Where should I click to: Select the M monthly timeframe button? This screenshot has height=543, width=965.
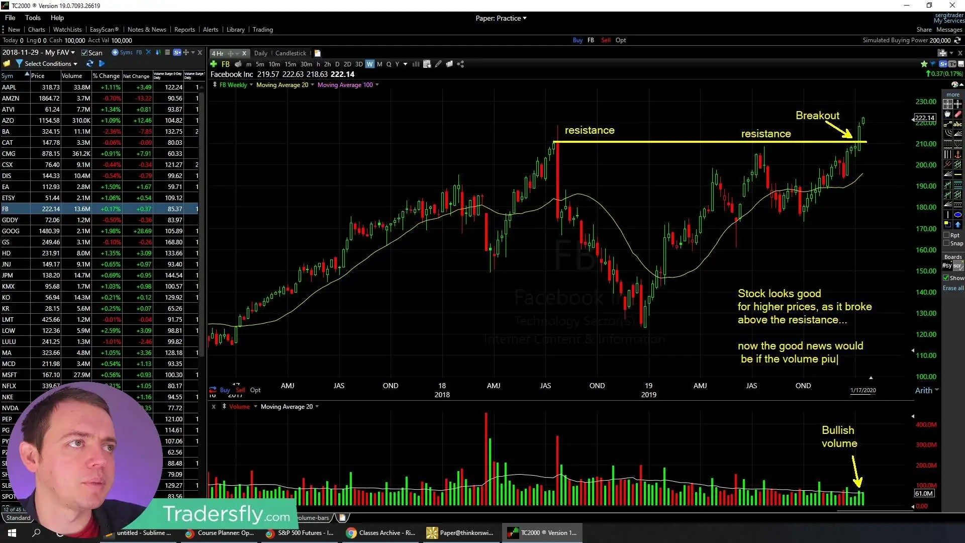379,64
